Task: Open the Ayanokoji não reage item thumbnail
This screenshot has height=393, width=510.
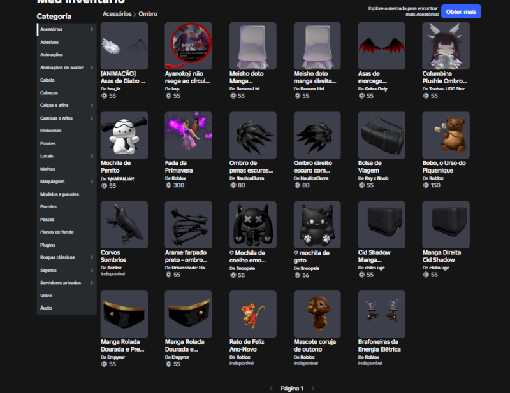Action: point(188,46)
